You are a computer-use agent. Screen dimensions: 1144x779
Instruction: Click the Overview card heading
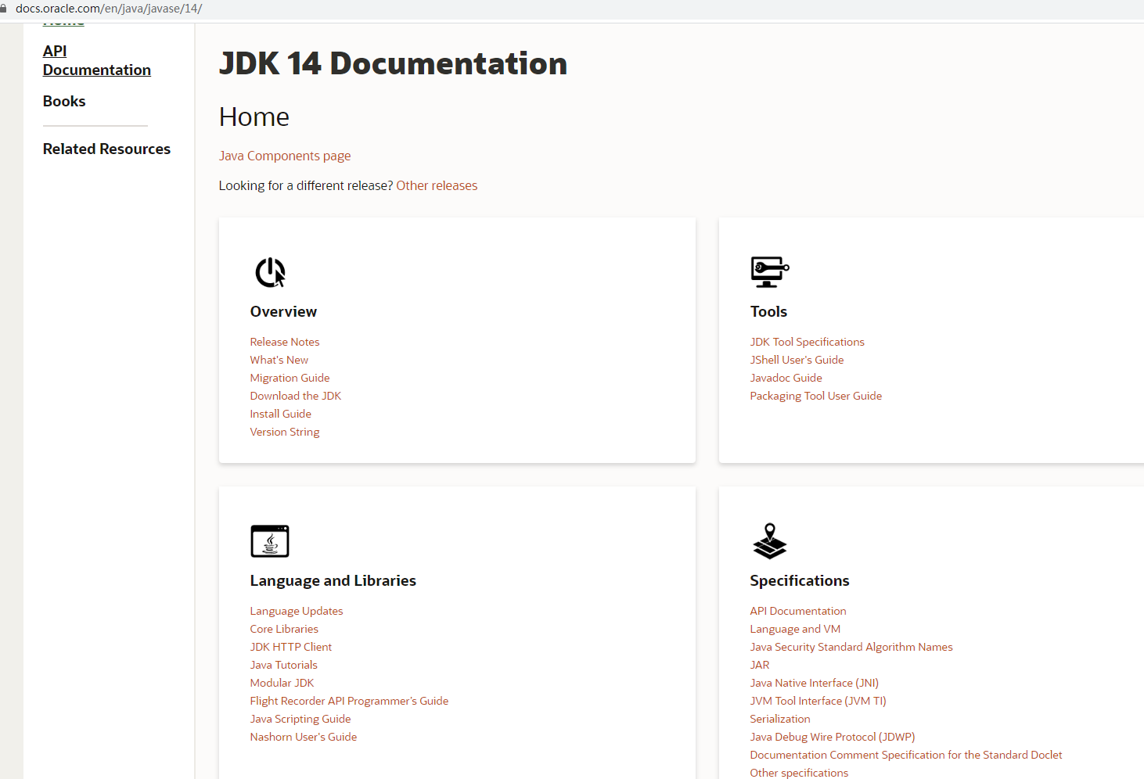point(283,311)
